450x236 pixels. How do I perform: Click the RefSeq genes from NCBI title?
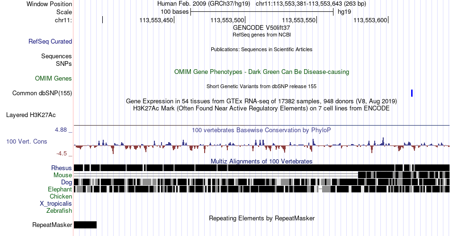(x=261, y=35)
